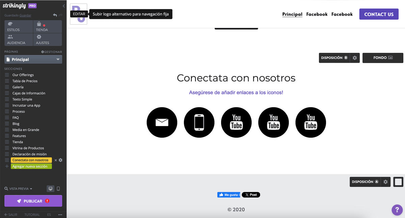Click the Guardar save link

click(x=25, y=15)
